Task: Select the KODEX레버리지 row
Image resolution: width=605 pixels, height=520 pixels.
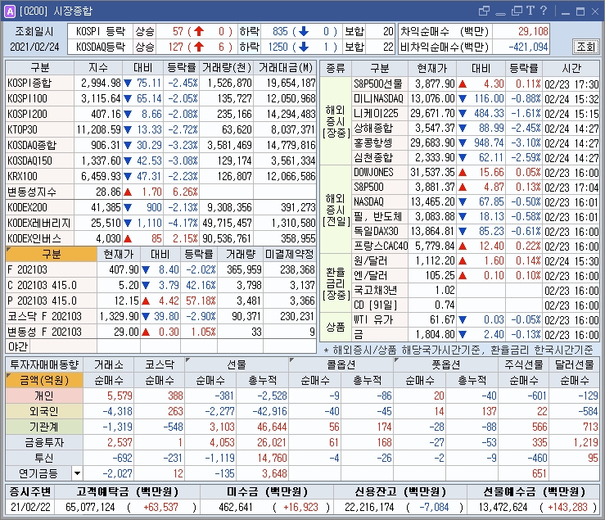Action: (x=161, y=223)
